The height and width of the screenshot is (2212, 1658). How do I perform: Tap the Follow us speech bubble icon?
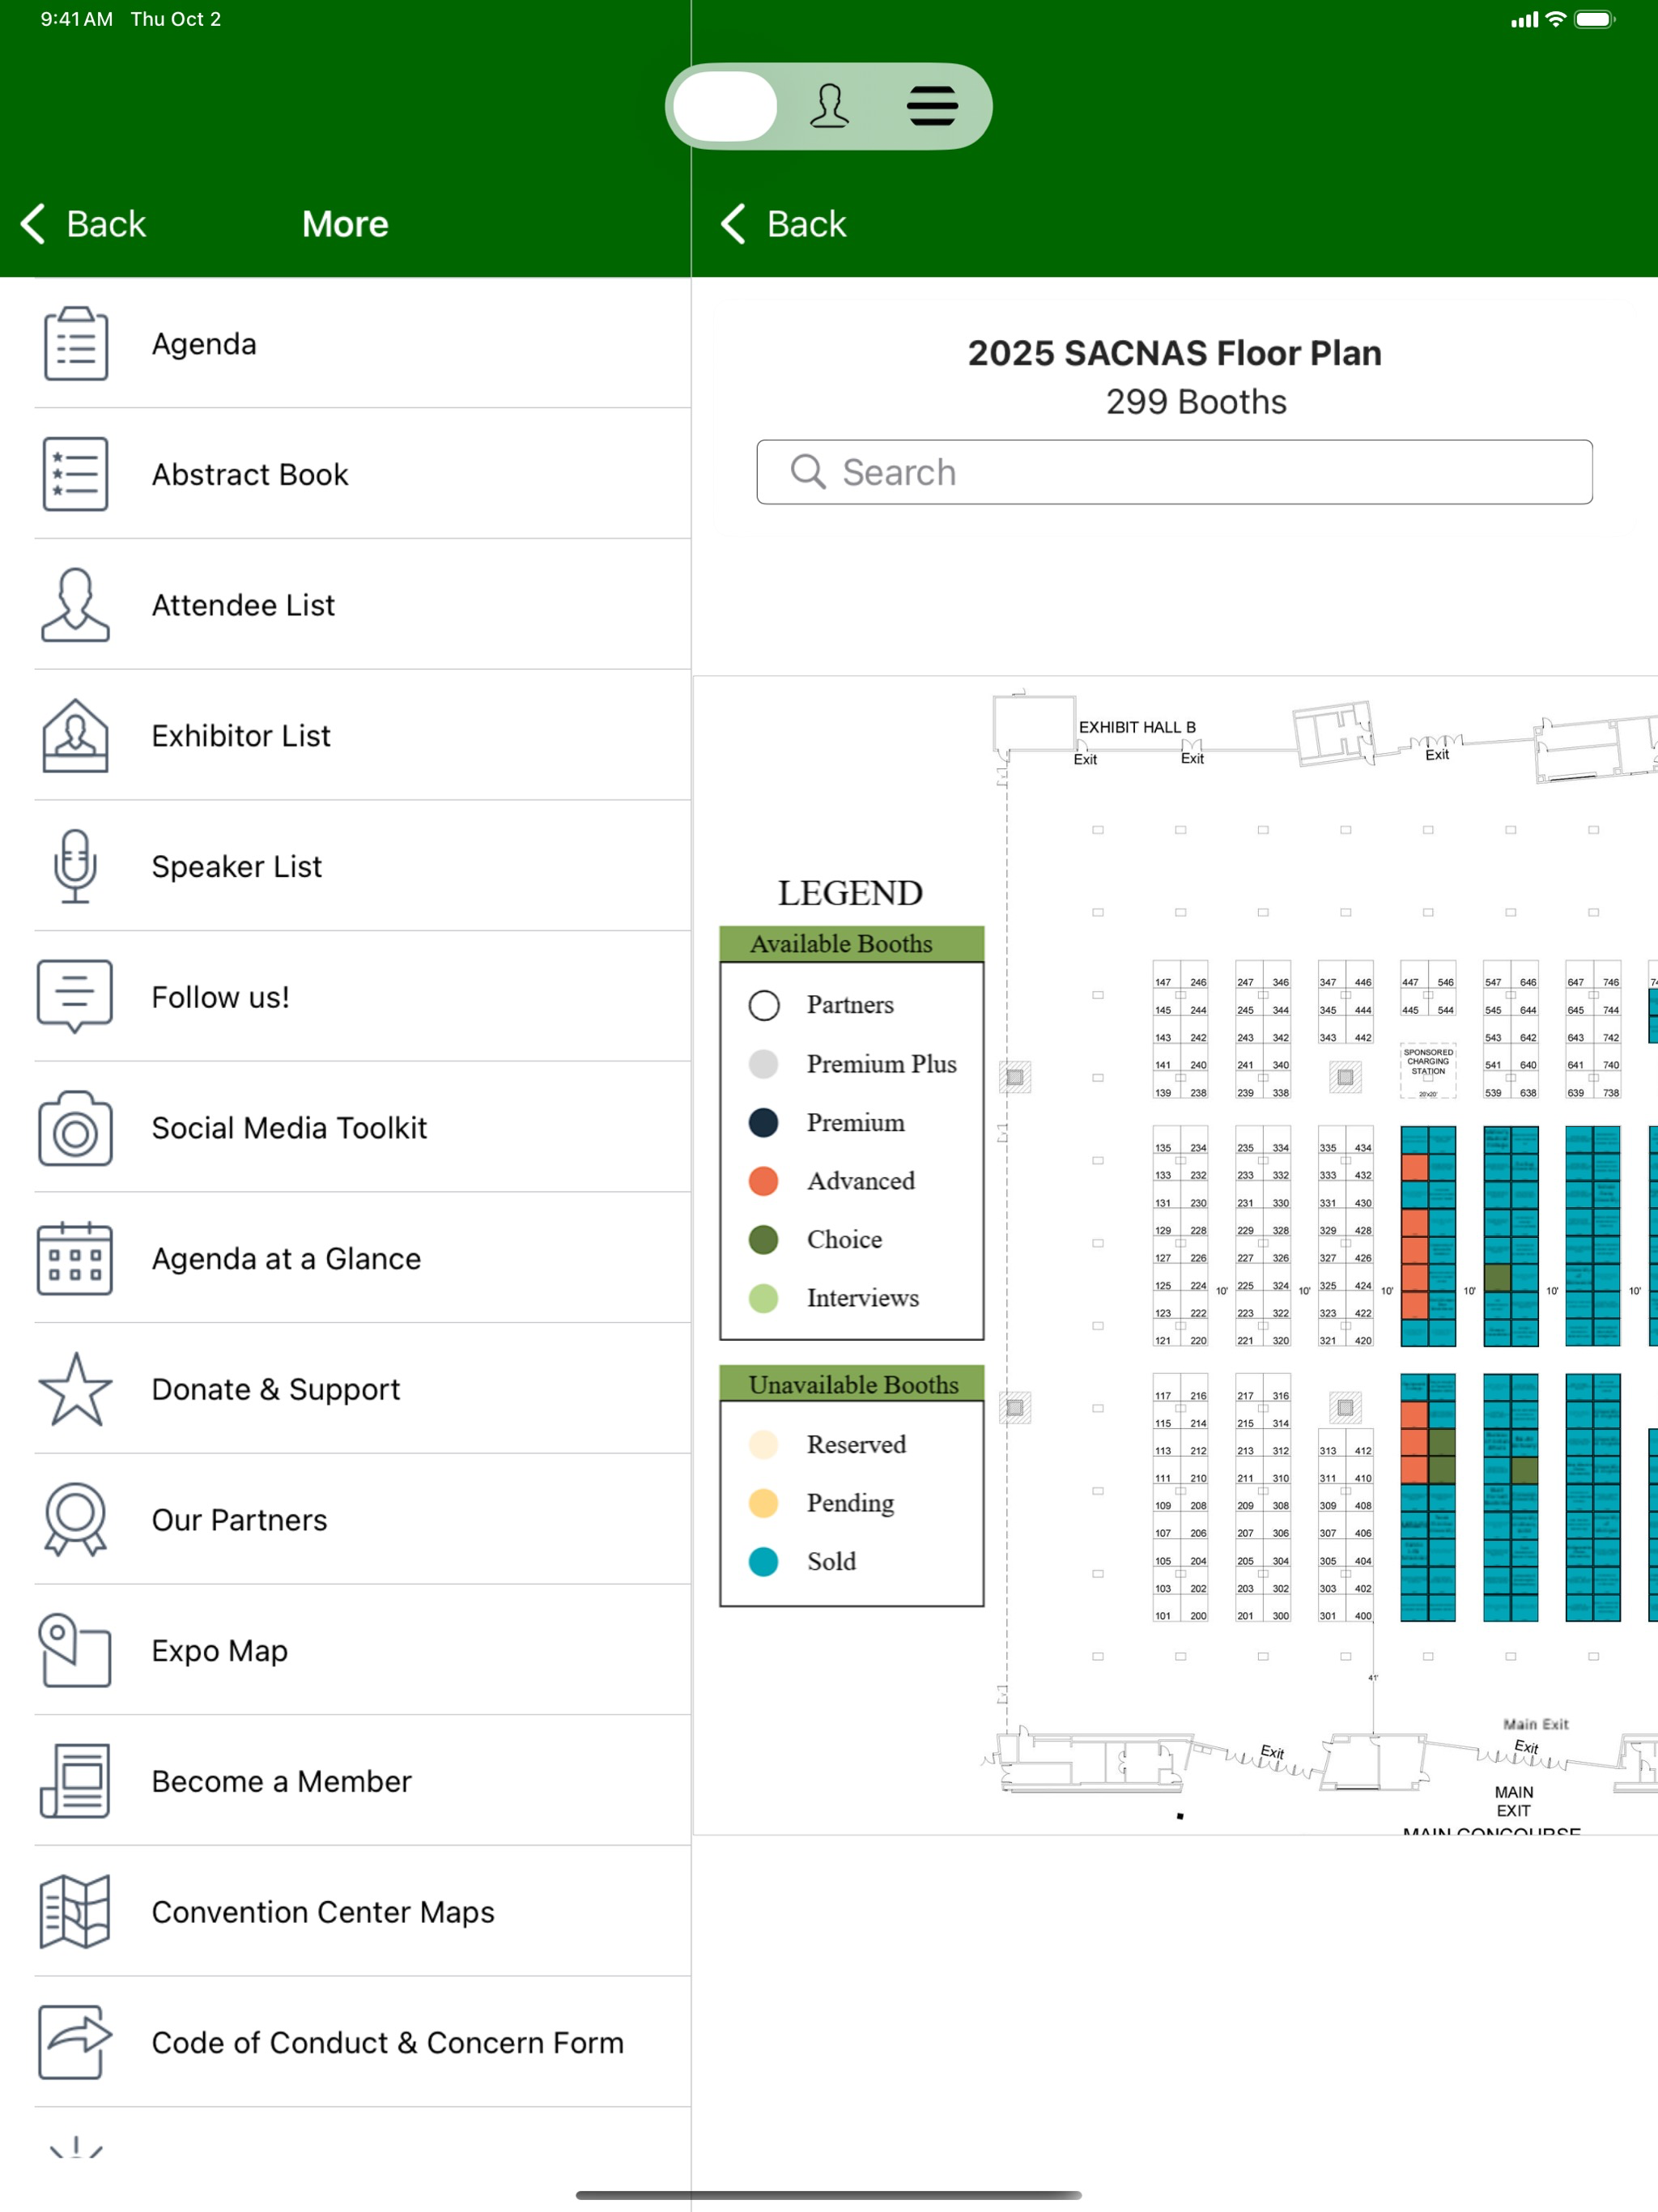tap(76, 997)
